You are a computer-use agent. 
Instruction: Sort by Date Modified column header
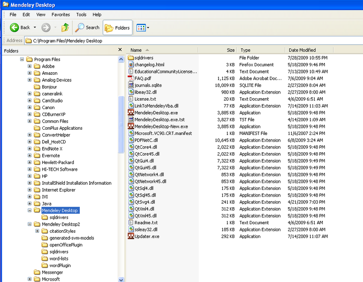coord(309,50)
